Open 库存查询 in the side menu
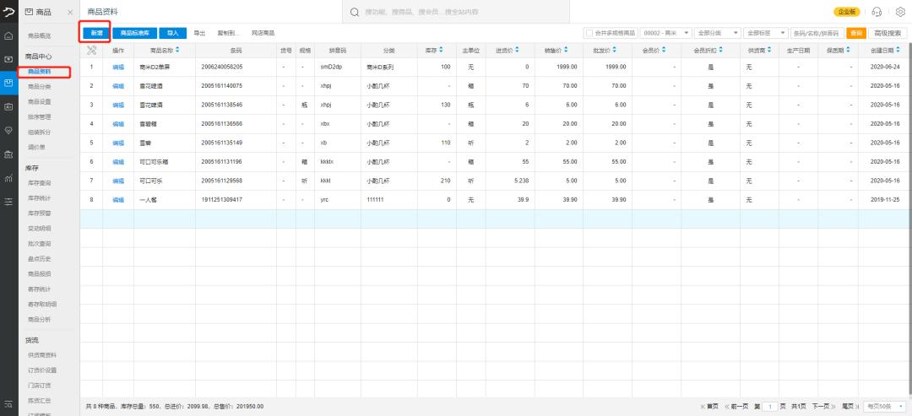The height and width of the screenshot is (416, 912). pos(39,183)
